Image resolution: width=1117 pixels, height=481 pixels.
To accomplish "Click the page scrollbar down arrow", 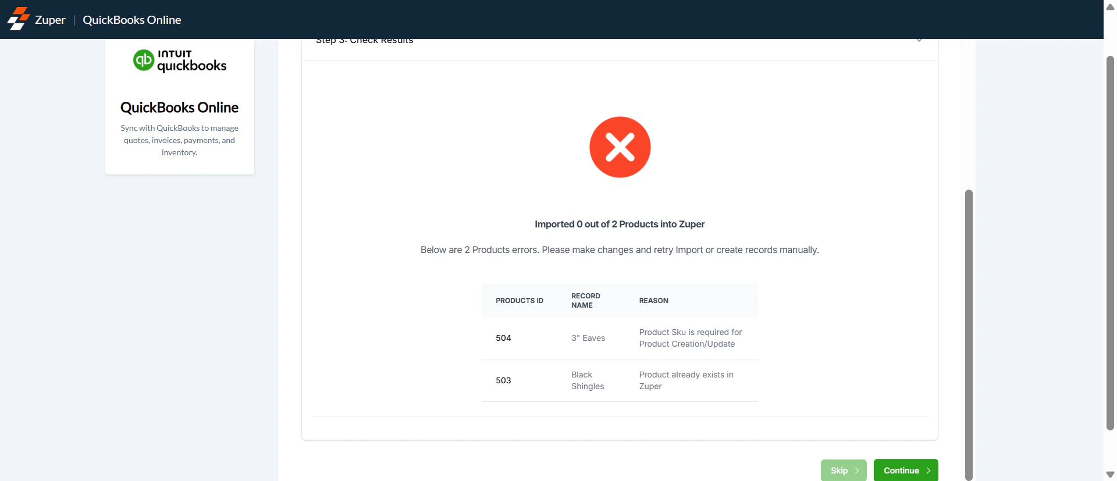I will coord(1110,475).
